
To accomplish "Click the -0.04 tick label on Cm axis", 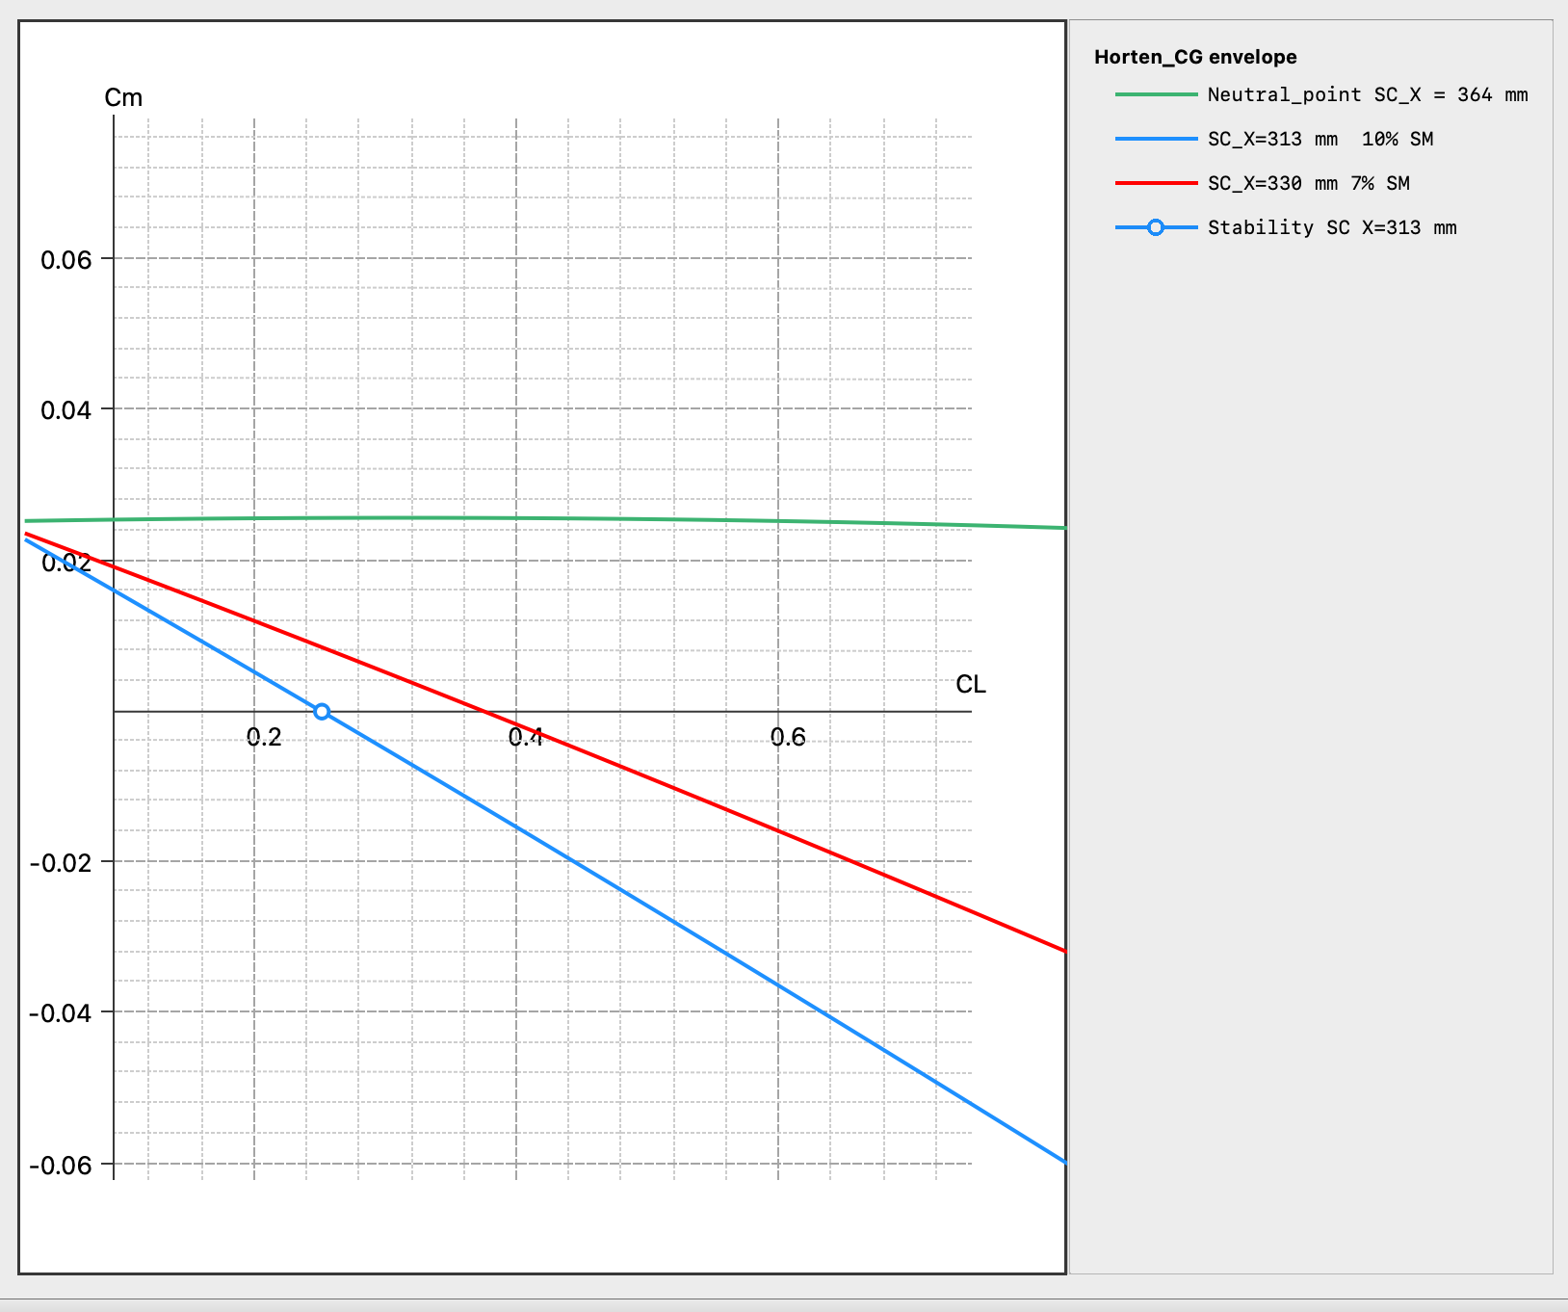I will pyautogui.click(x=60, y=1013).
